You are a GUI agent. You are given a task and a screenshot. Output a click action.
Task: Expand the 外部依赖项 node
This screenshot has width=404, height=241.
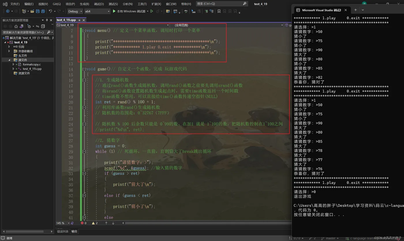click(x=9, y=51)
